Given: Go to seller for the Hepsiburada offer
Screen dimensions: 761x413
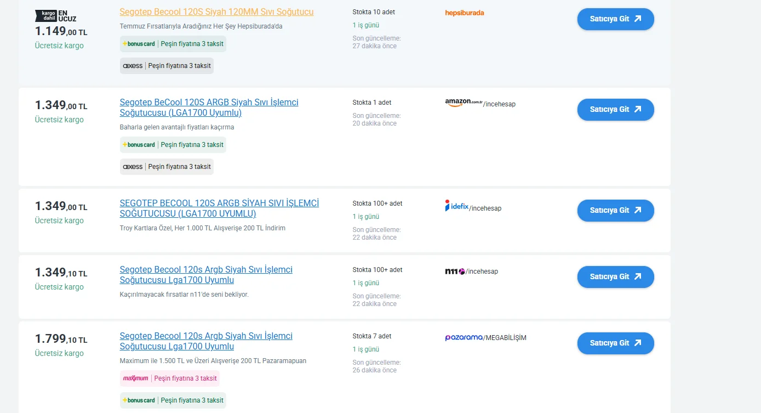Looking at the screenshot, I should [x=615, y=19].
